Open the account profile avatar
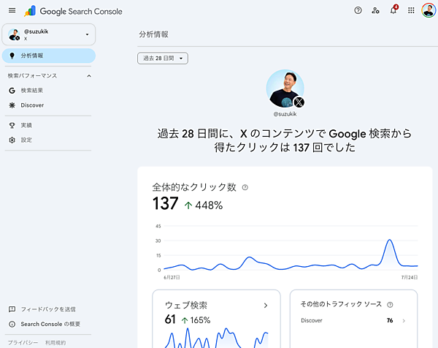Image resolution: width=438 pixels, height=348 pixels. [x=429, y=10]
